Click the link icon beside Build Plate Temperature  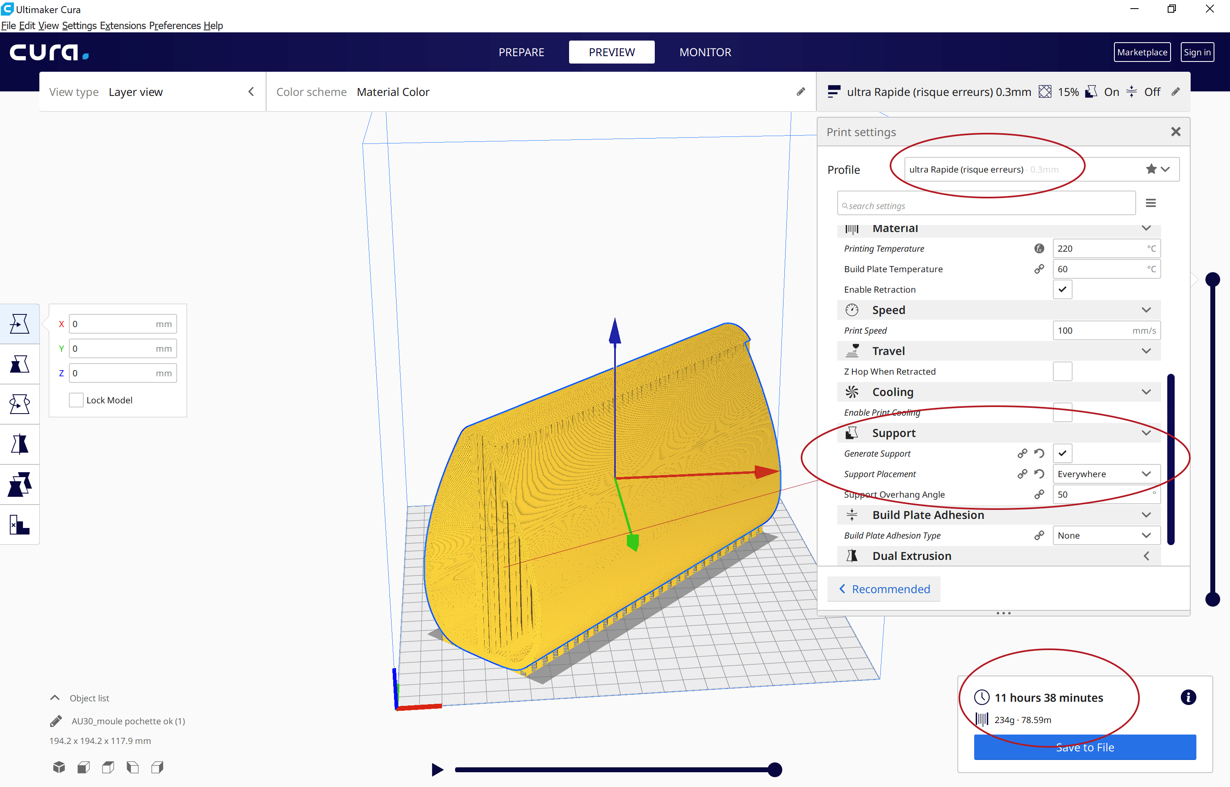(1039, 269)
